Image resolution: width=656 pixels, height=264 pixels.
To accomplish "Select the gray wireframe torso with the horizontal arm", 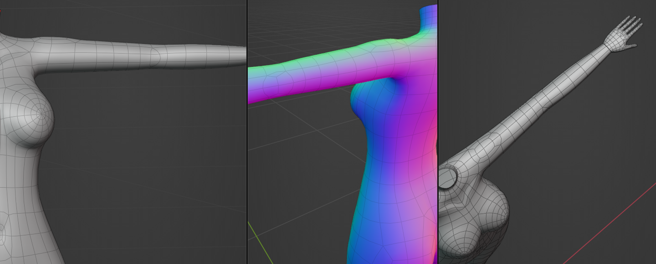I will pos(123,132).
